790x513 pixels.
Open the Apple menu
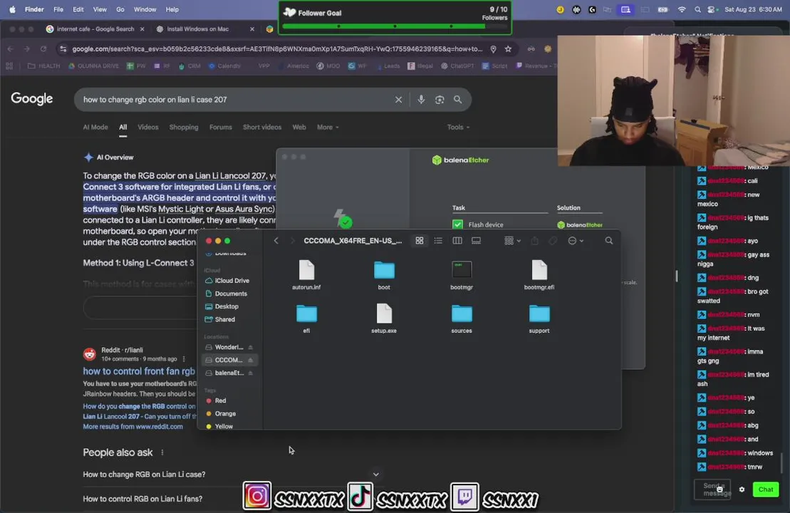point(13,9)
